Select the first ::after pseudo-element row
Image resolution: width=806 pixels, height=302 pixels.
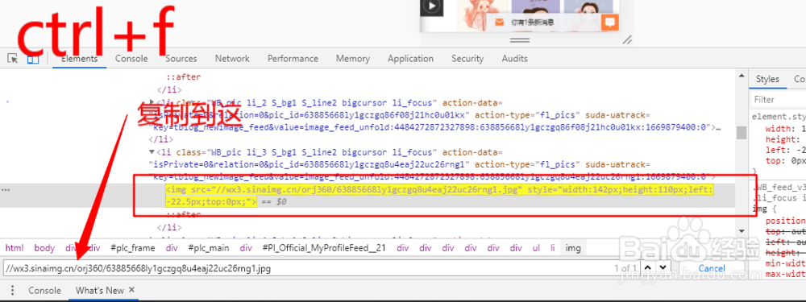pos(183,77)
